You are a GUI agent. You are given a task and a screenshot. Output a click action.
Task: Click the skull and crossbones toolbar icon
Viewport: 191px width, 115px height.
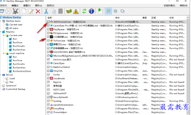click(x=16, y=11)
